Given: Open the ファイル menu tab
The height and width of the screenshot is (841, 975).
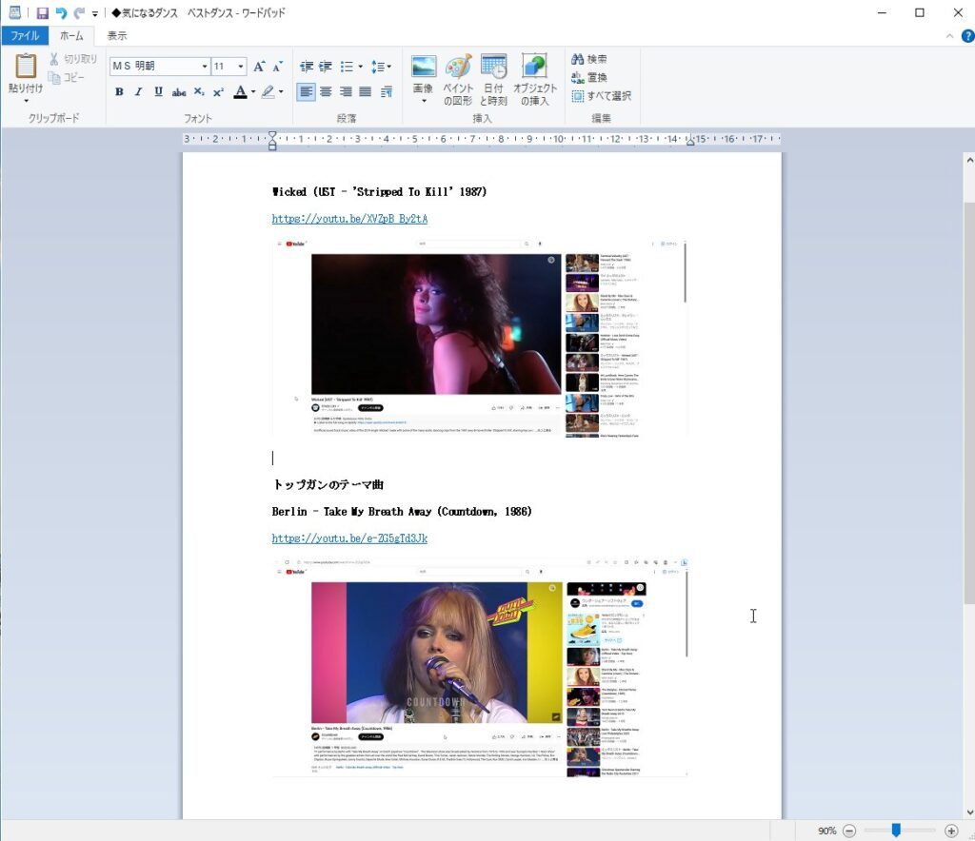Looking at the screenshot, I should click(25, 35).
